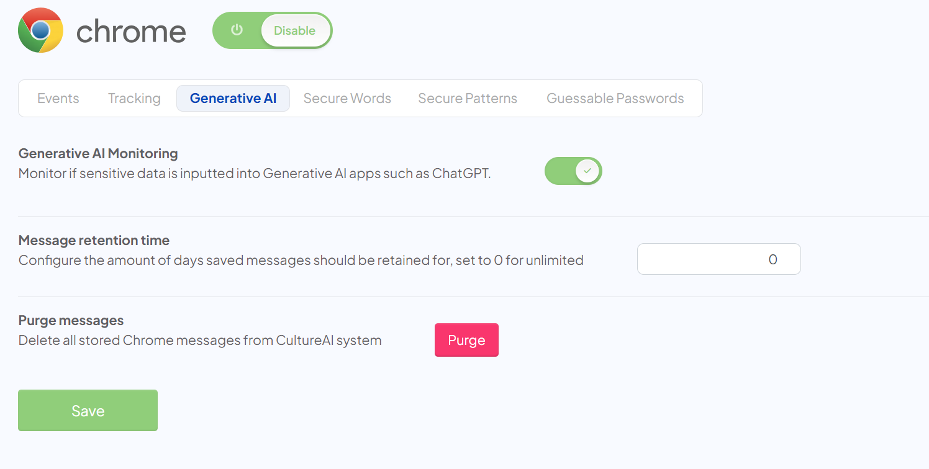Select the Generative AI tab
Viewport: 929px width, 469px height.
233,99
